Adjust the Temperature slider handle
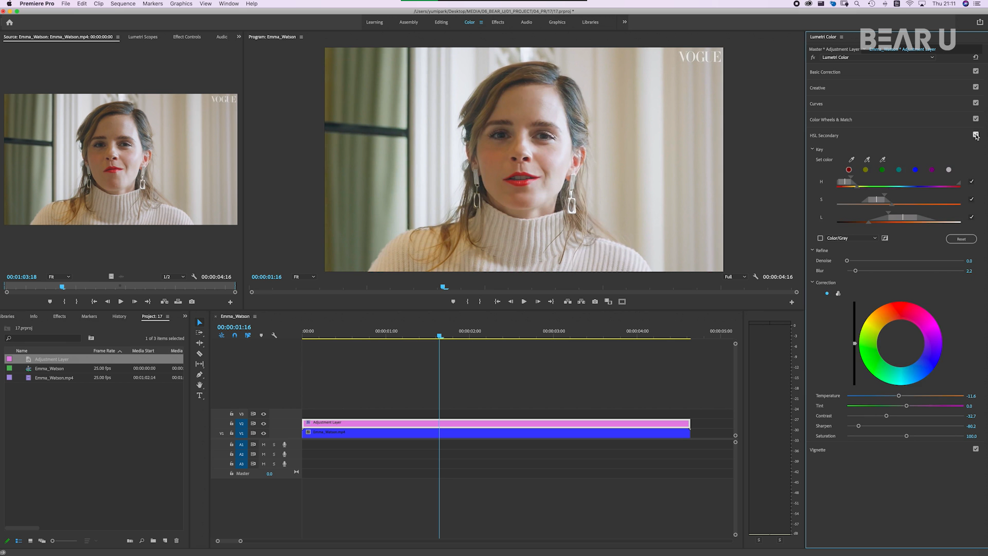Screen dimensions: 988x556 point(898,396)
